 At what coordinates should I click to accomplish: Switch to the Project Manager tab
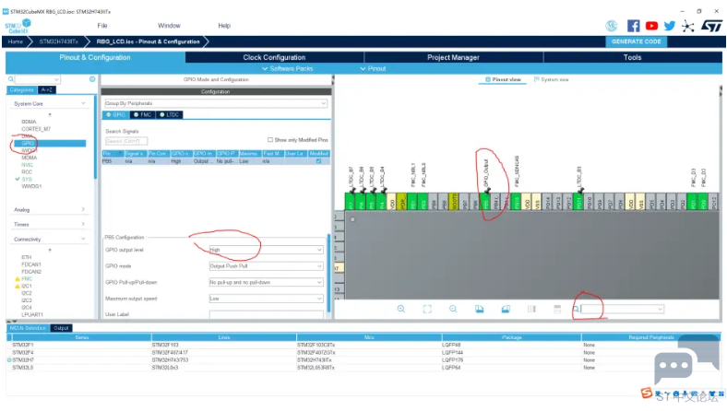[453, 57]
